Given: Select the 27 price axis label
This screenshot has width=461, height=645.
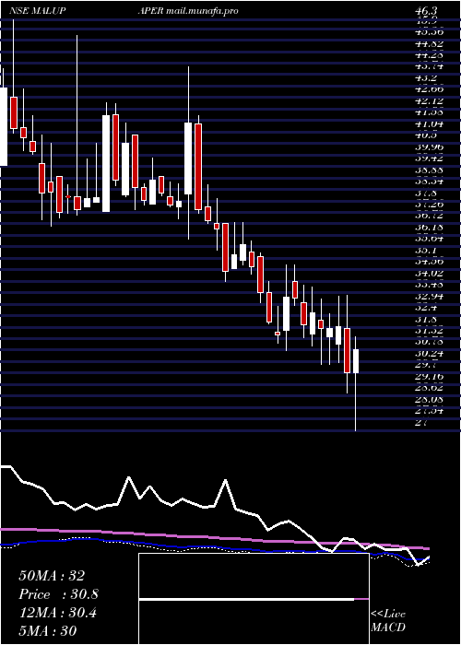Looking at the screenshot, I should pos(422,422).
